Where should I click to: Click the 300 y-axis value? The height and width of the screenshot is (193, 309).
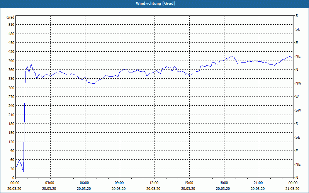pyautogui.click(x=12, y=88)
